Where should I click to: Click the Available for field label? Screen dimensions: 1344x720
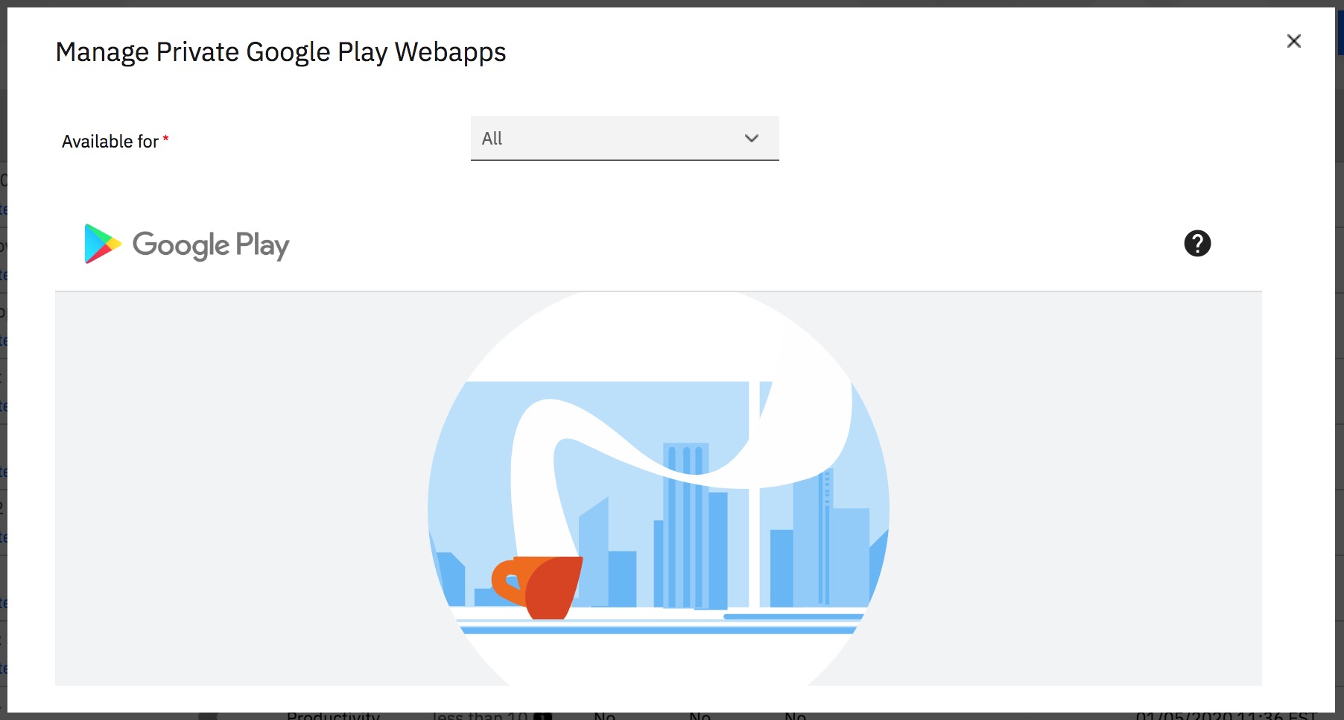(x=110, y=142)
